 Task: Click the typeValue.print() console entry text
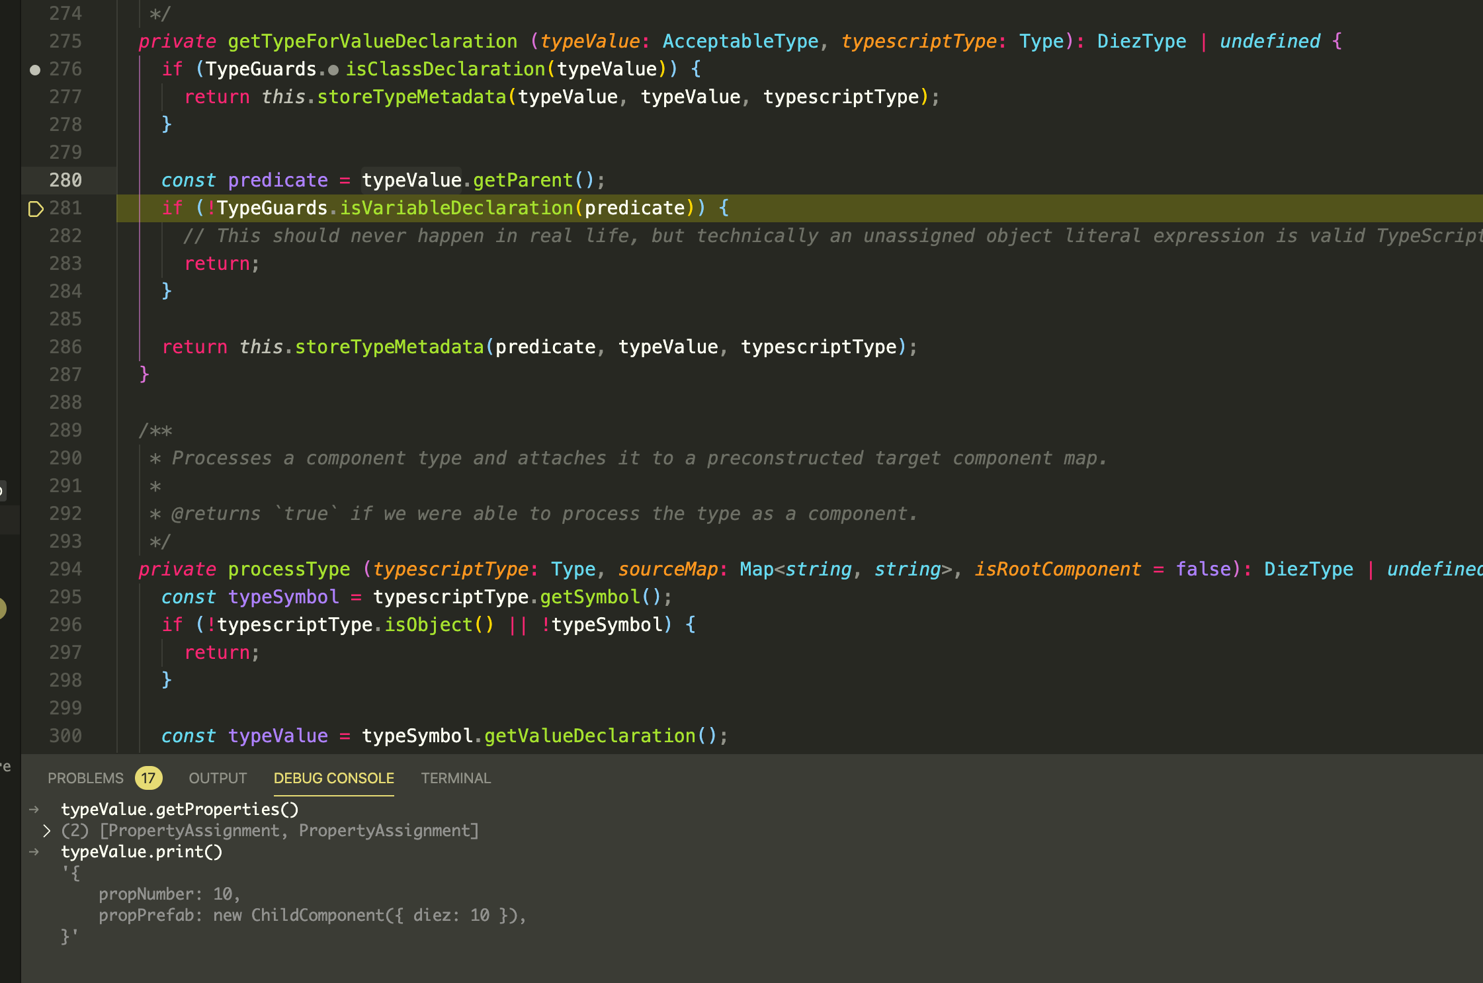142,852
